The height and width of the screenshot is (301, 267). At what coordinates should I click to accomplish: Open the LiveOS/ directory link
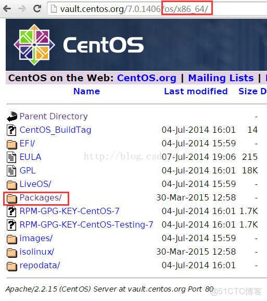point(35,184)
